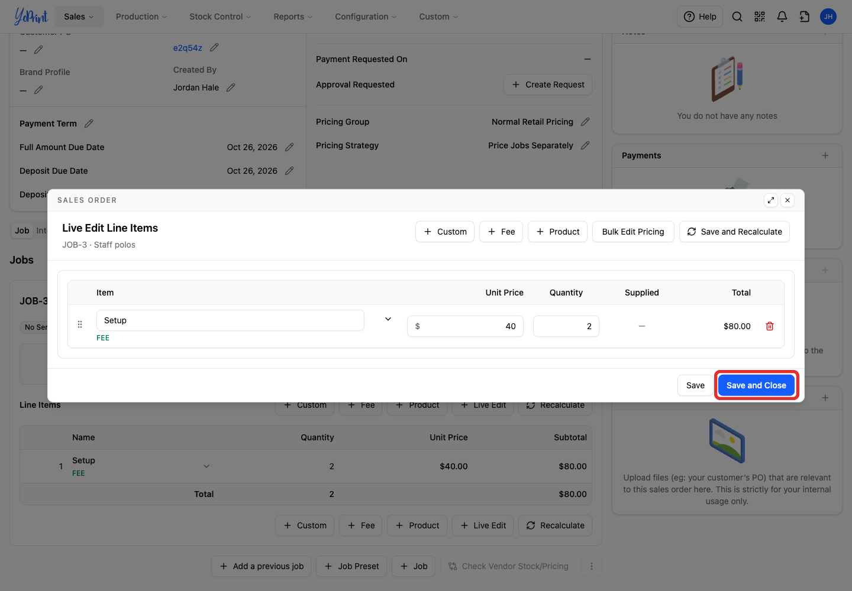Open the Custom menu in navbar
Screen dimensions: 852x591
(438, 17)
